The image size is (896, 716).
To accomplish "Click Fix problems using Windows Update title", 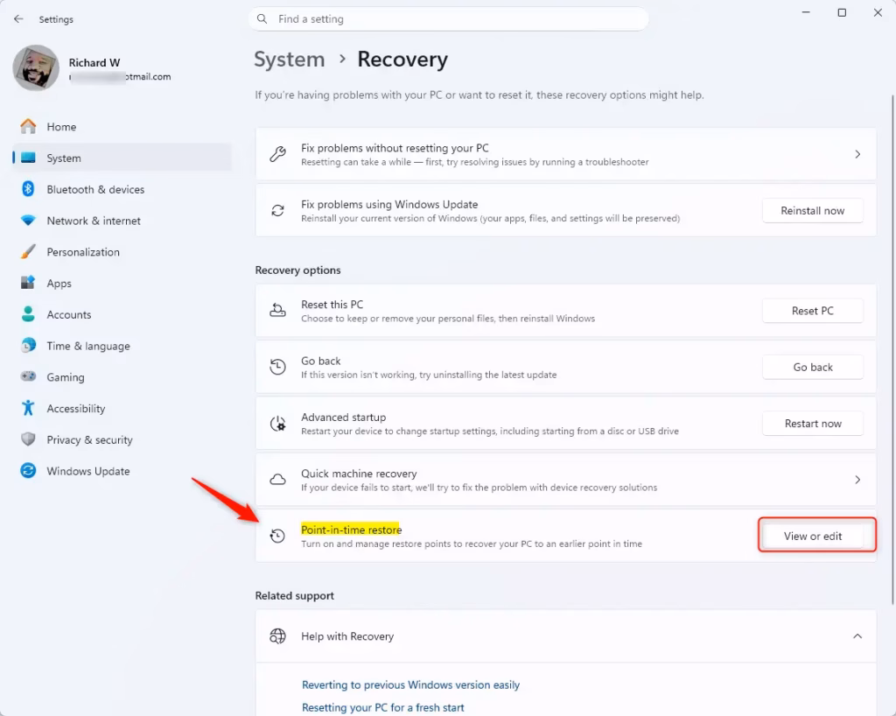I will [x=389, y=204].
